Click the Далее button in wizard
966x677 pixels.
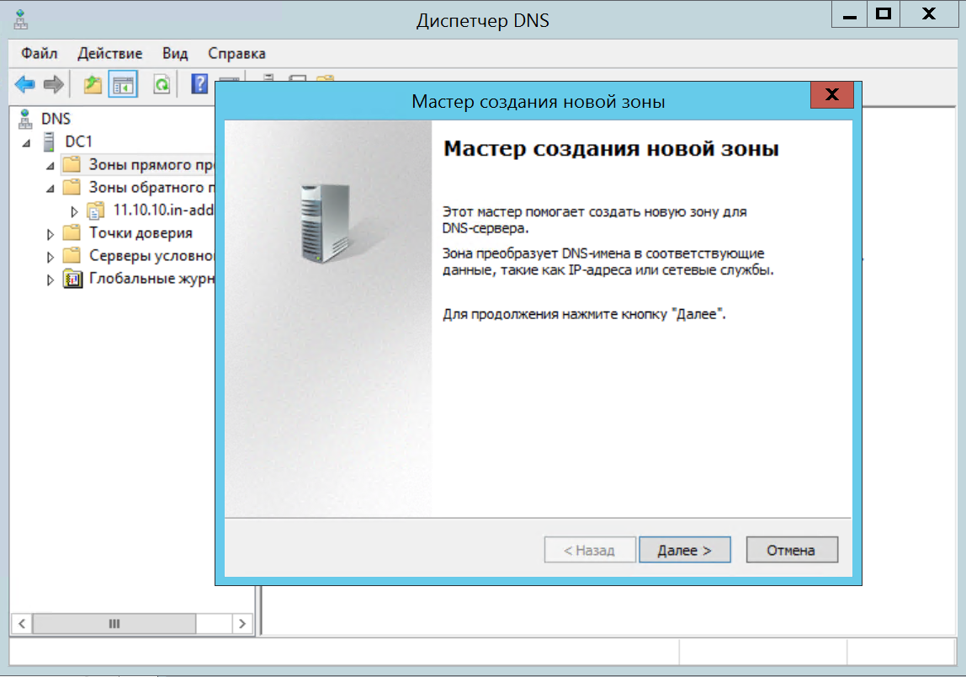(x=684, y=550)
